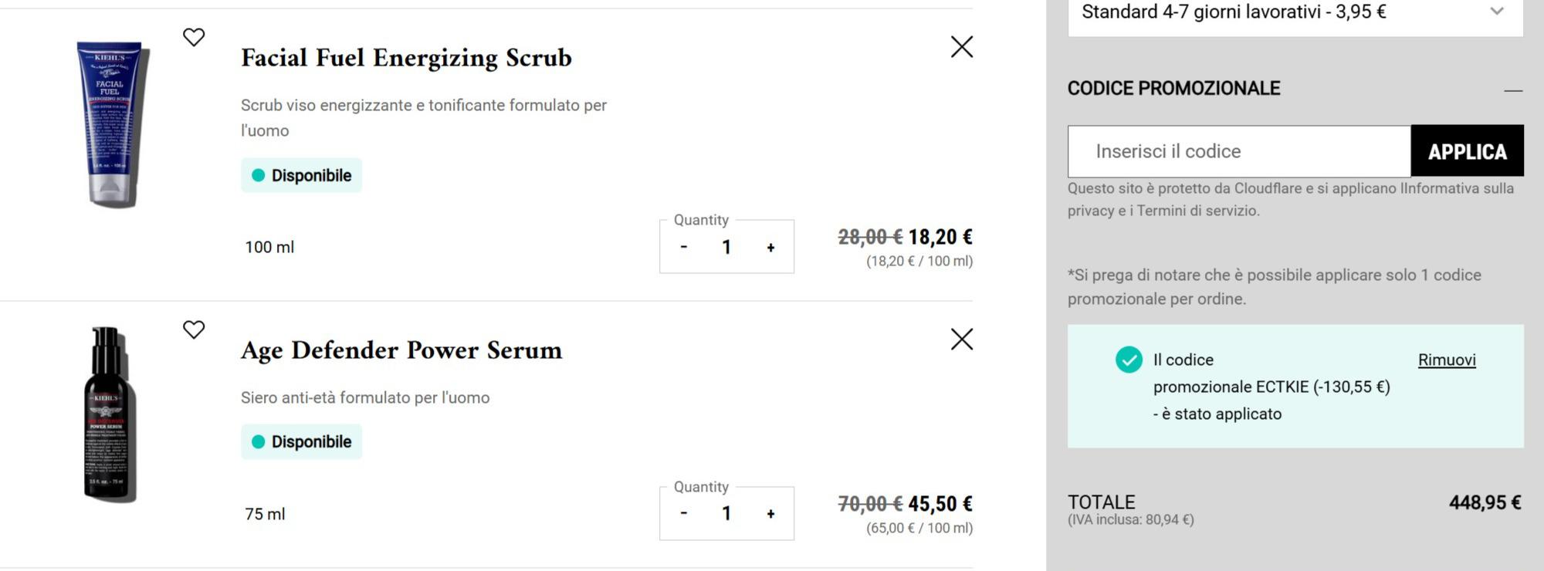Click the Facial Fuel scrub quantity value

(x=726, y=247)
